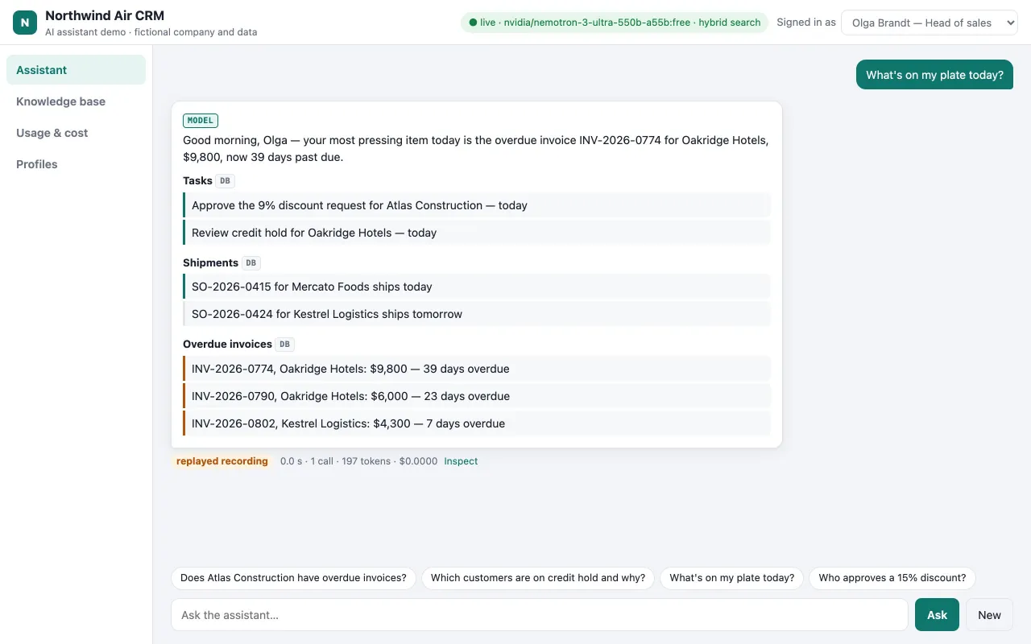The height and width of the screenshot is (644, 1031).
Task: Click the 'Overdue invoices' section heading
Action: (x=227, y=345)
